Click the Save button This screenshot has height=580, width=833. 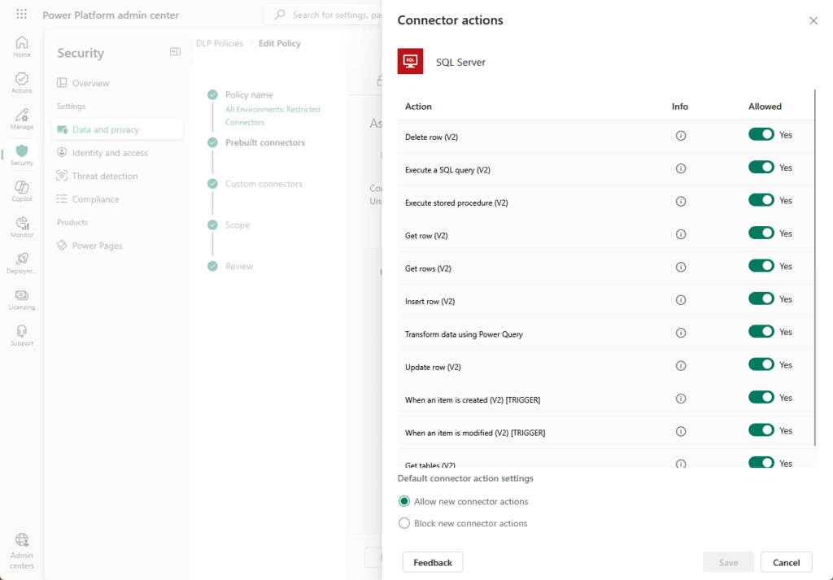click(x=728, y=562)
